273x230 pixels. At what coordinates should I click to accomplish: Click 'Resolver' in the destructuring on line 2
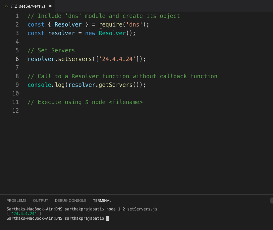[68, 25]
